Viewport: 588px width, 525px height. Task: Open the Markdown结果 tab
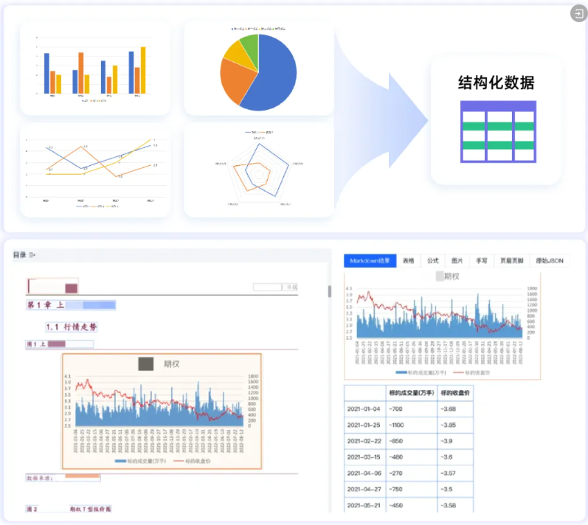point(370,261)
